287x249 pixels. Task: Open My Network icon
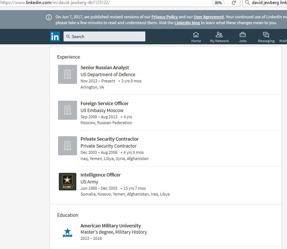[219, 34]
